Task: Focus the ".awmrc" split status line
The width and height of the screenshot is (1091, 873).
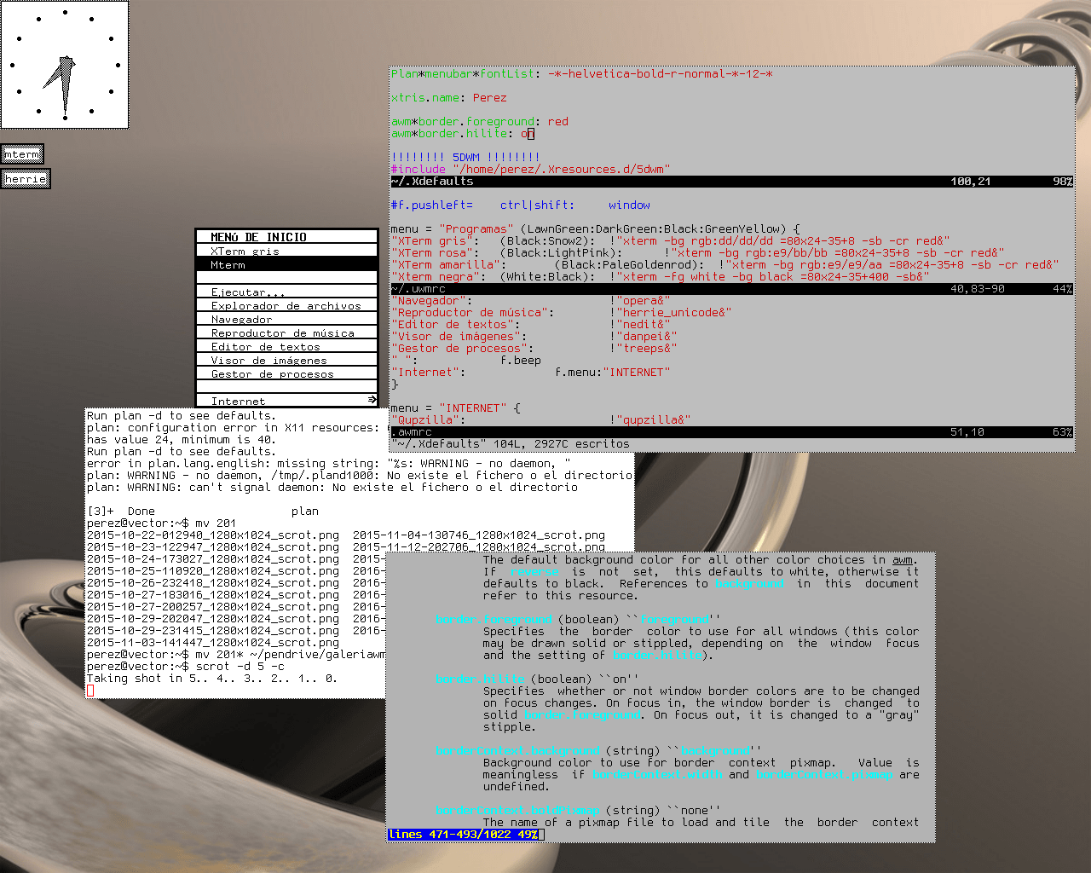Action: (x=732, y=432)
